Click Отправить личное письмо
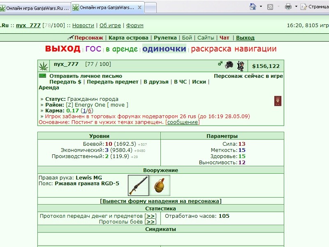Screen dimensions: 329x247 (x=86, y=76)
